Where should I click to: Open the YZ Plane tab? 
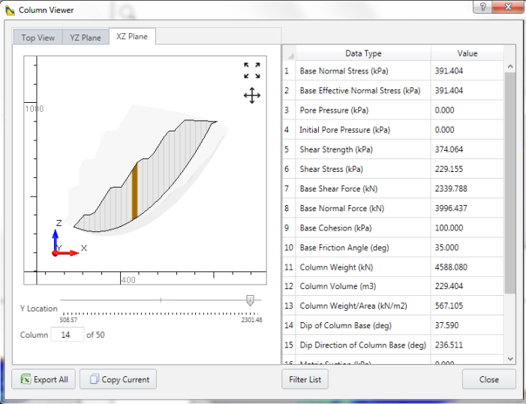tap(86, 38)
